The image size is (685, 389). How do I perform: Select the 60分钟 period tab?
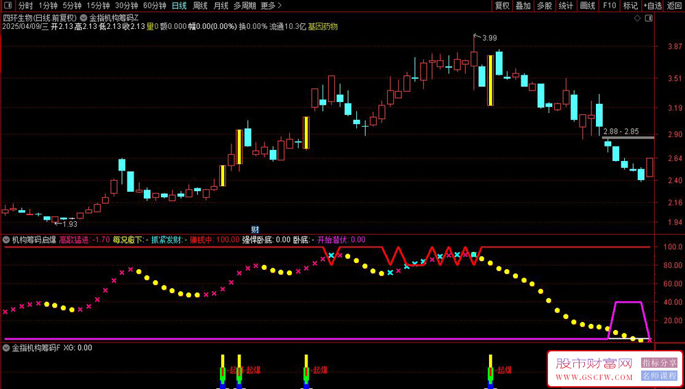click(155, 5)
